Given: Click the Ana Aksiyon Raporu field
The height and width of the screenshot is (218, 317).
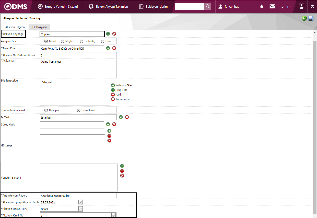Looking at the screenshot, I should [78, 196].
